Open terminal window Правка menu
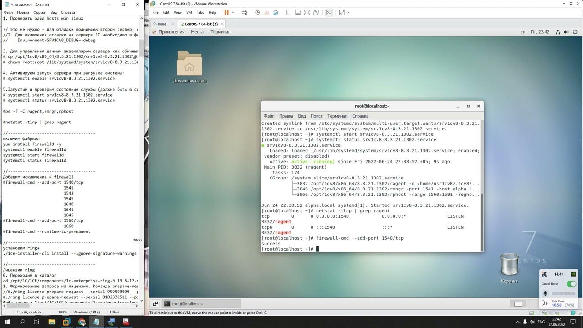This screenshot has height=328, width=583. click(x=286, y=116)
